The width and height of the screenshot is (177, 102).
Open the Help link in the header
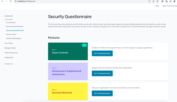coord(157,6)
